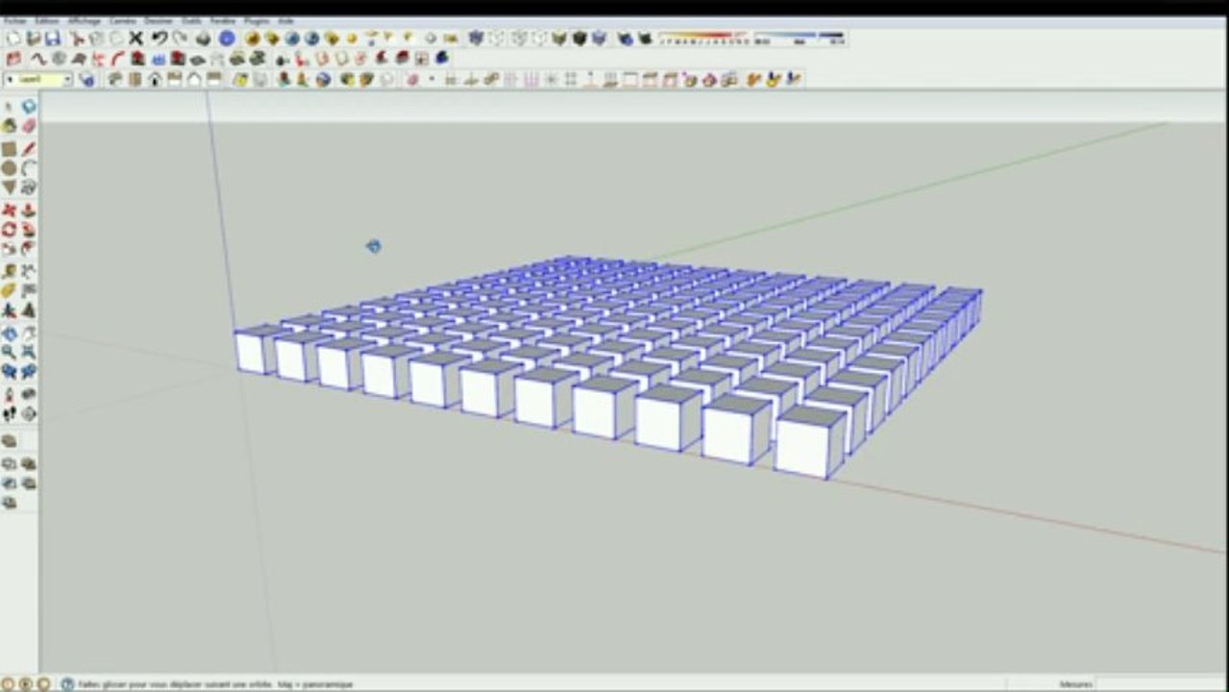Select the Rectangle drawing tool
This screenshot has width=1229, height=692.
click(9, 149)
